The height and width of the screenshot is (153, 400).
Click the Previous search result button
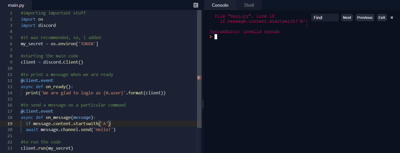(365, 18)
